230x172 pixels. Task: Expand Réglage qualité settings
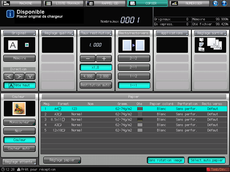(x=58, y=33)
